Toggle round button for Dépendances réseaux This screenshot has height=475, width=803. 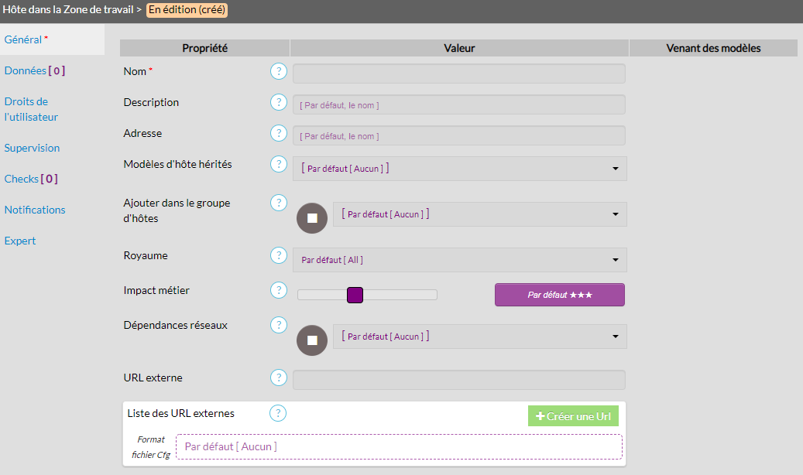(x=312, y=340)
